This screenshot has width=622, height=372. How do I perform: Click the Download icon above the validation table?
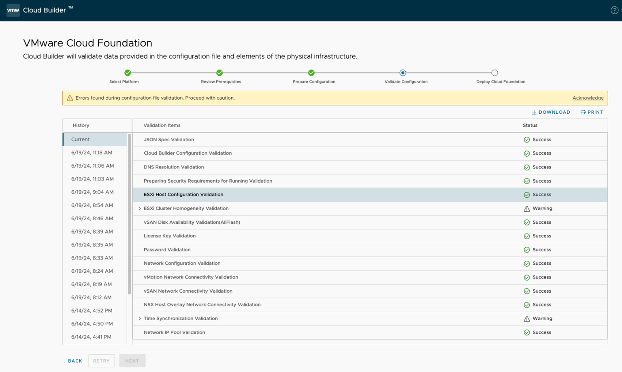(535, 112)
